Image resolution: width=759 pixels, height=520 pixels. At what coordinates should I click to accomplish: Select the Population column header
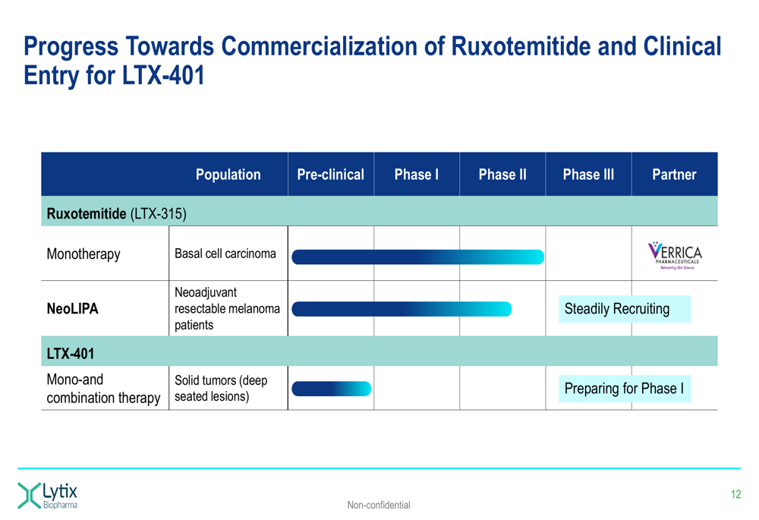(228, 175)
